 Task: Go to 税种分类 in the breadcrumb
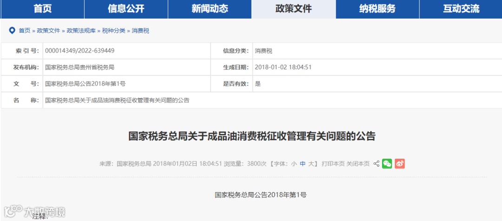point(114,31)
